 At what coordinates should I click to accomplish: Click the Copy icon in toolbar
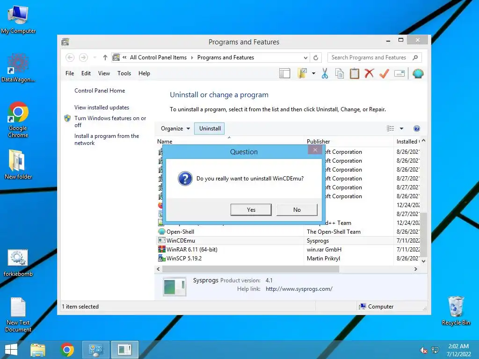340,73
